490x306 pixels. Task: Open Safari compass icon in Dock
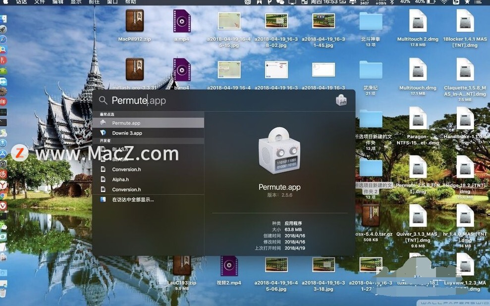[3, 40]
